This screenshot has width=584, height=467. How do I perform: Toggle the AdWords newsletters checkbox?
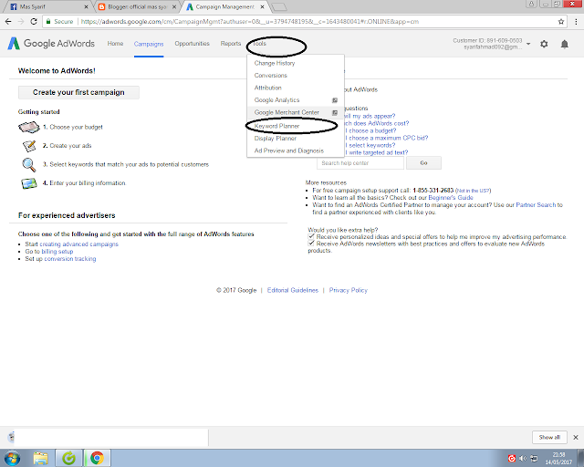311,244
